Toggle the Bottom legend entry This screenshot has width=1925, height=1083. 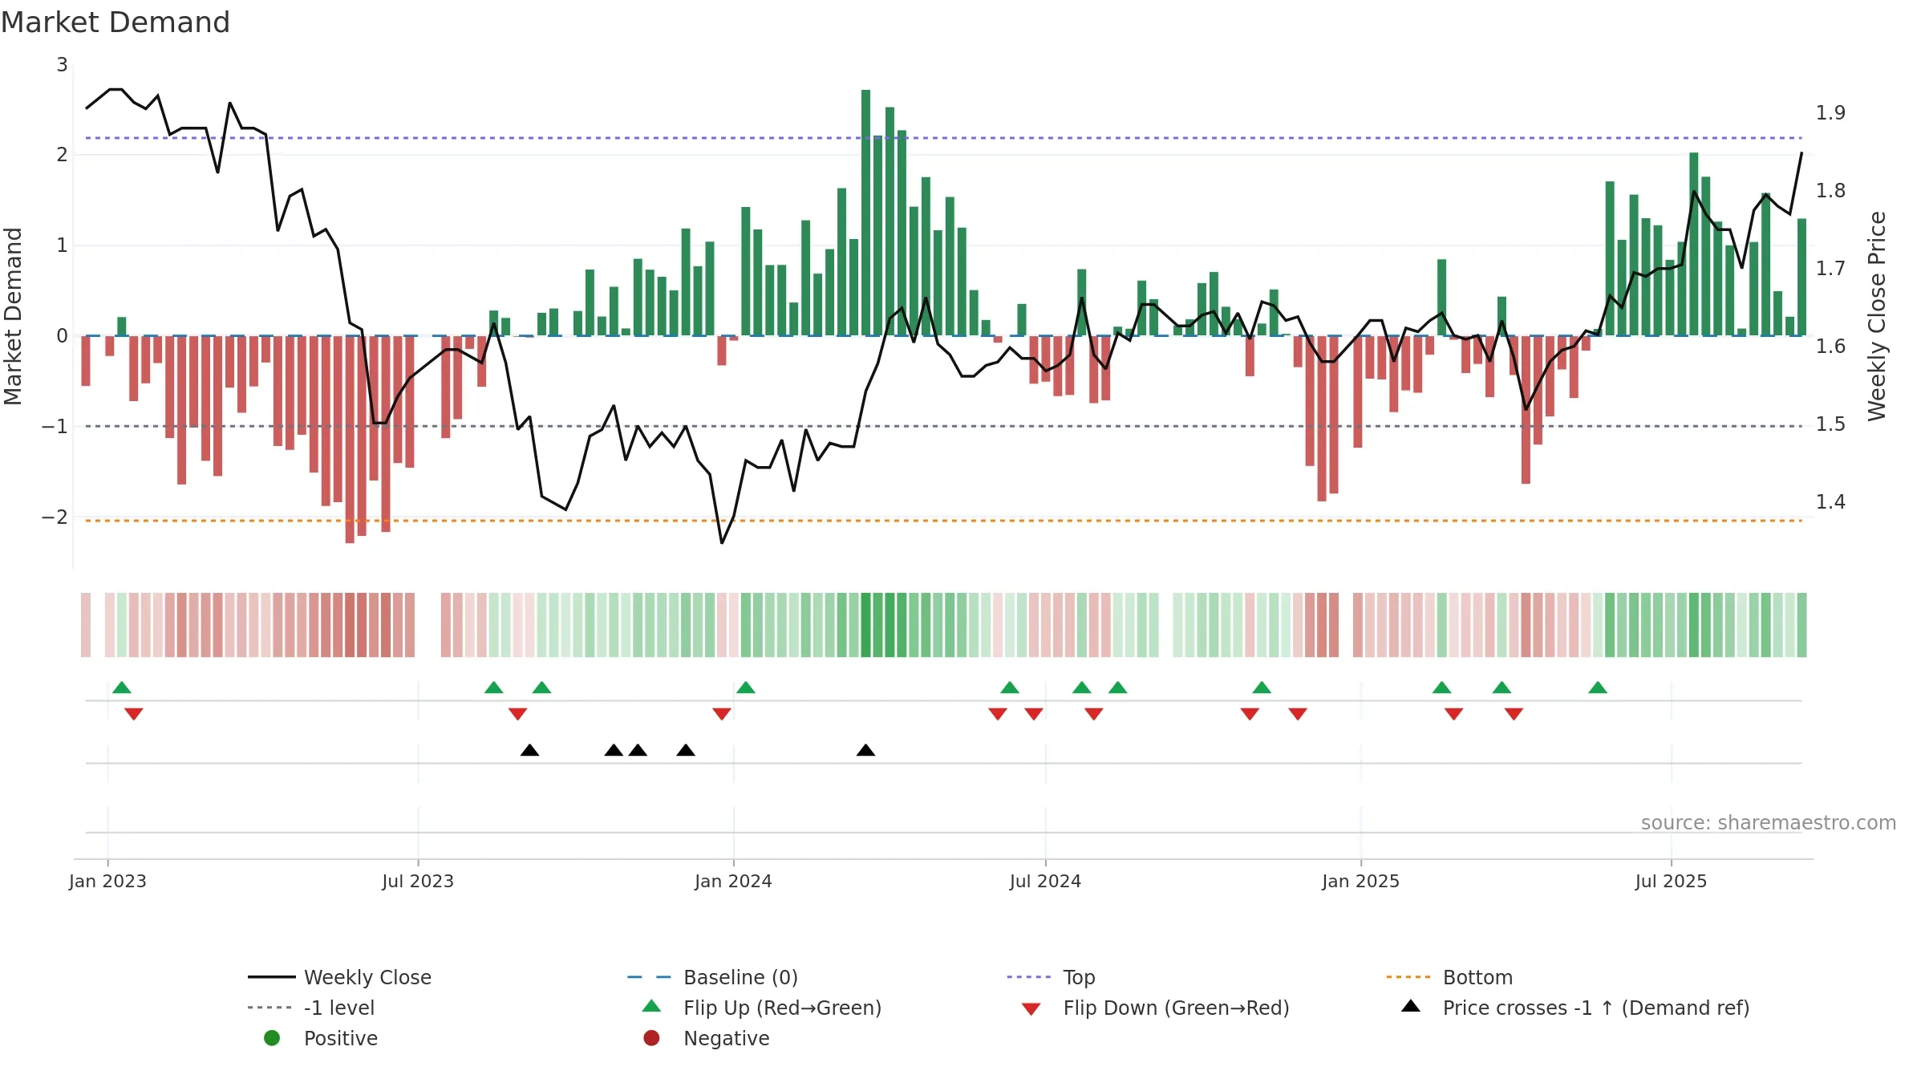pos(1449,977)
